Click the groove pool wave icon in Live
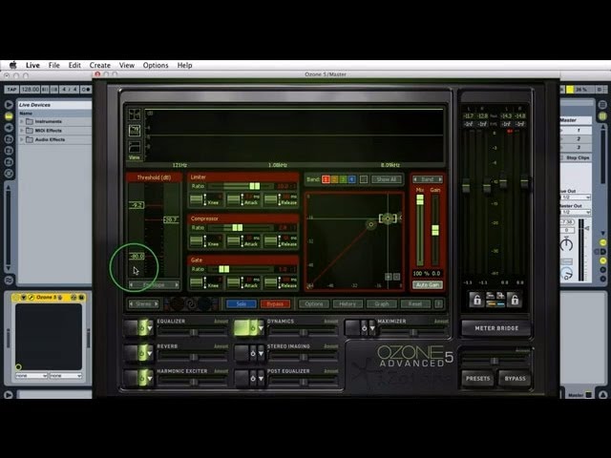Viewport: 611px width, 458px height. 9,280
